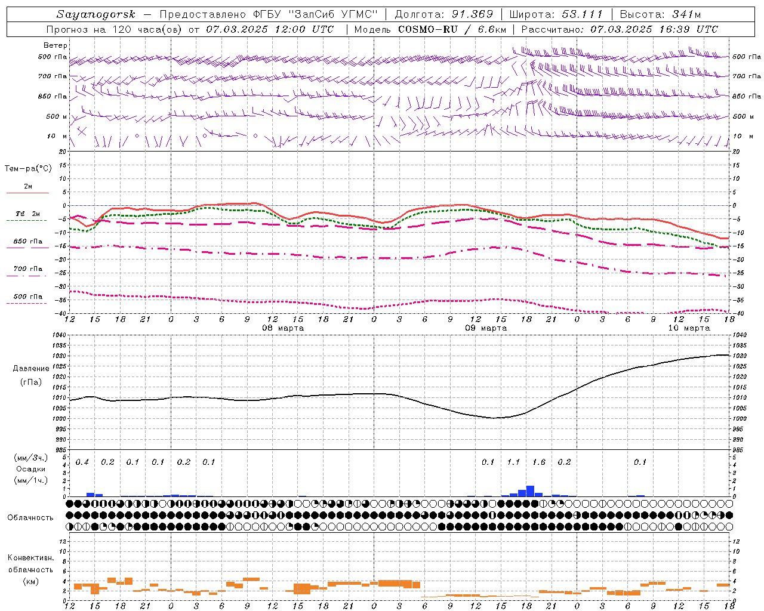Click the "500 гПа" temperature legend entry

click(x=28, y=297)
